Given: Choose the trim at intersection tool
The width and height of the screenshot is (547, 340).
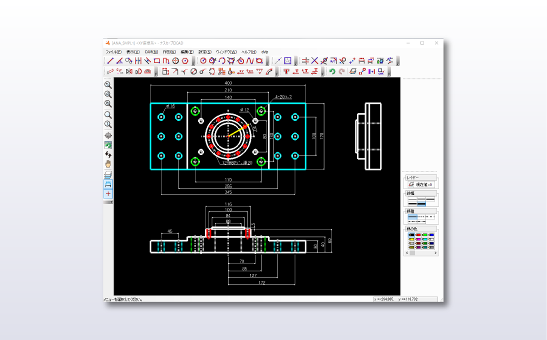Looking at the screenshot, I should (305, 60).
